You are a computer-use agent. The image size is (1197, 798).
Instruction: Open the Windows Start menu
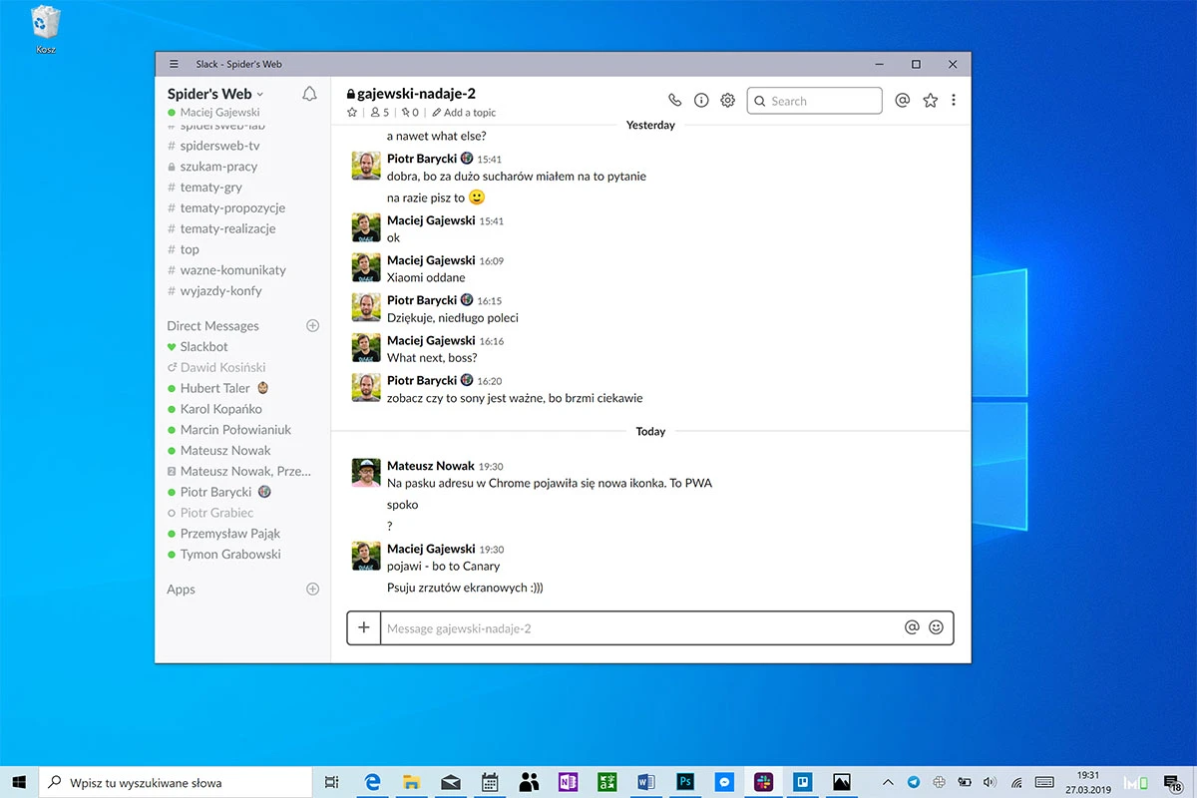point(19,782)
